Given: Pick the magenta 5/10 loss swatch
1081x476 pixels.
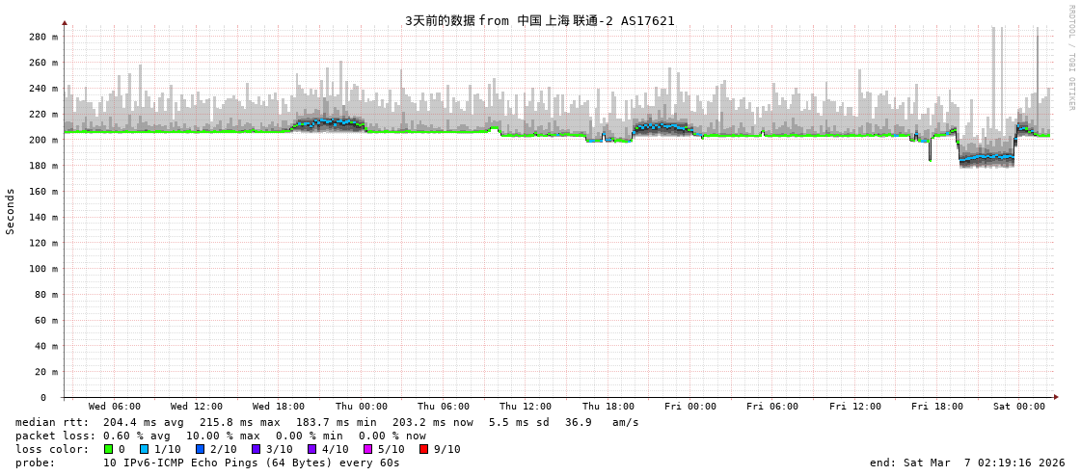Looking at the screenshot, I should 367,449.
